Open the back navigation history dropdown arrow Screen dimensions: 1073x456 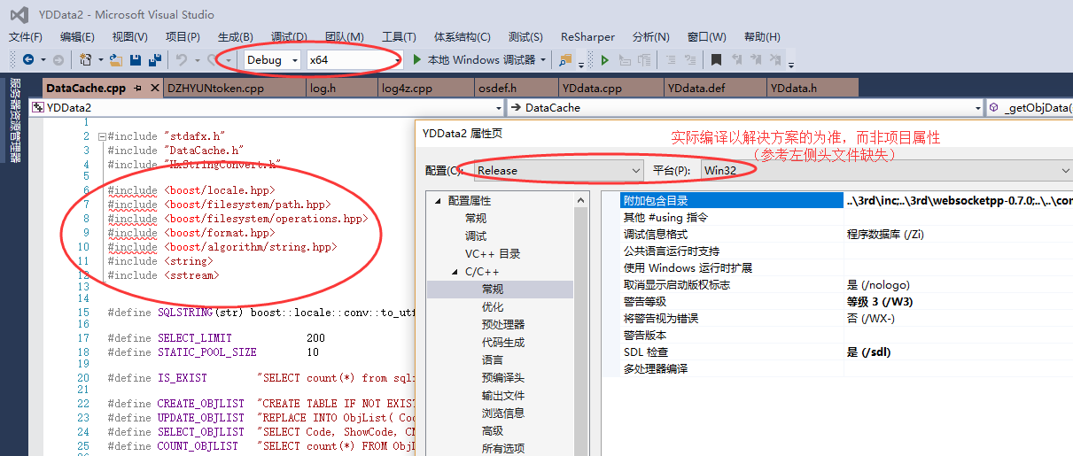tap(42, 60)
